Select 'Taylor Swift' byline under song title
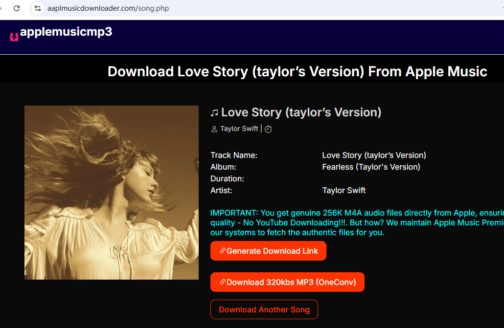The height and width of the screenshot is (328, 504). tap(239, 129)
